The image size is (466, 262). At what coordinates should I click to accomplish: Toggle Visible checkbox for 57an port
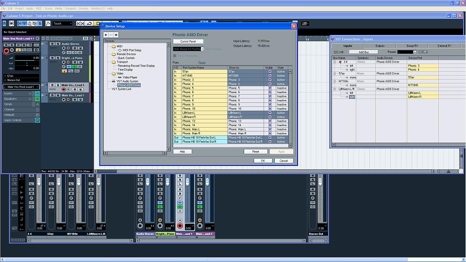[270, 72]
